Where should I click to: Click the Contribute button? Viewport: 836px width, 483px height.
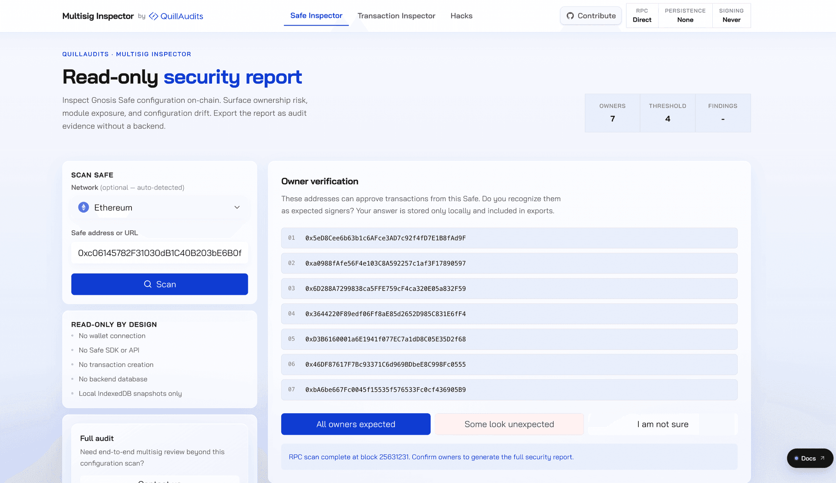point(591,16)
